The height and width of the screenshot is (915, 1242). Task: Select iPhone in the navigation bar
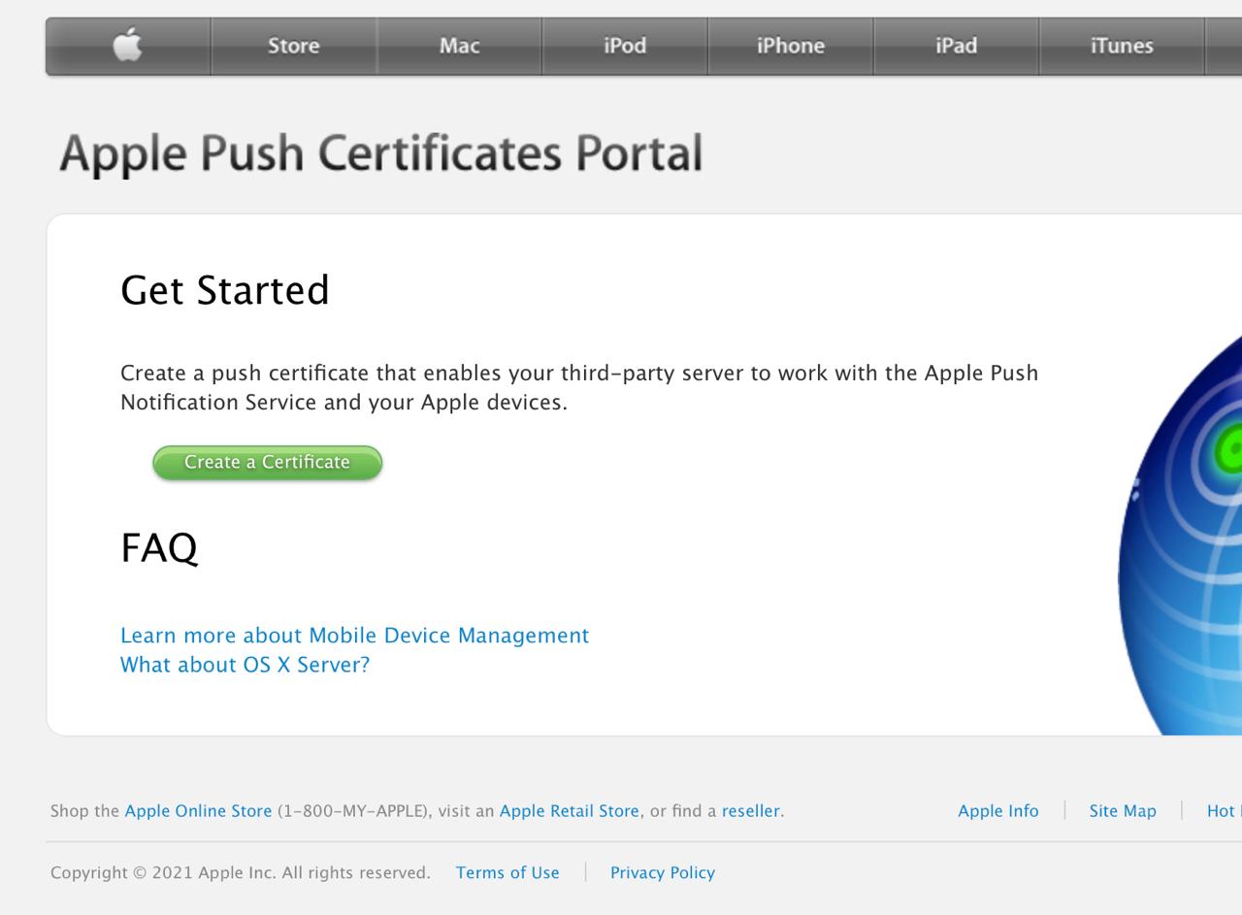pyautogui.click(x=791, y=46)
